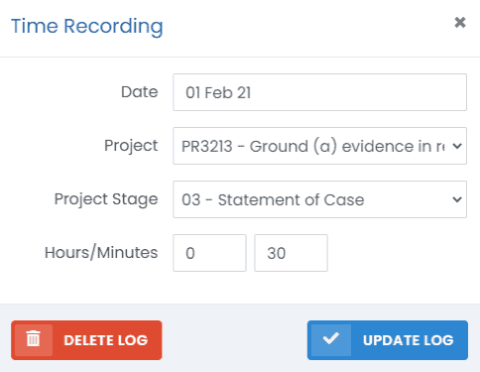Click the gray footer between log buttons

click(234, 340)
